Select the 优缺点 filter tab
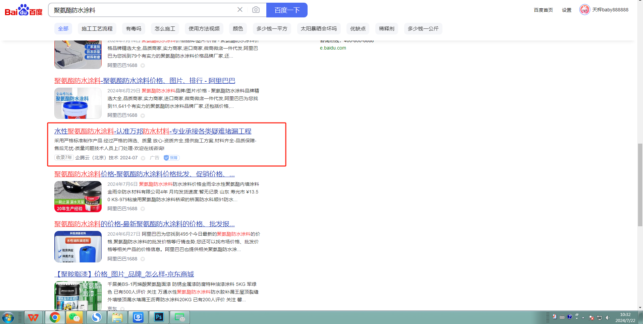 click(x=358, y=29)
